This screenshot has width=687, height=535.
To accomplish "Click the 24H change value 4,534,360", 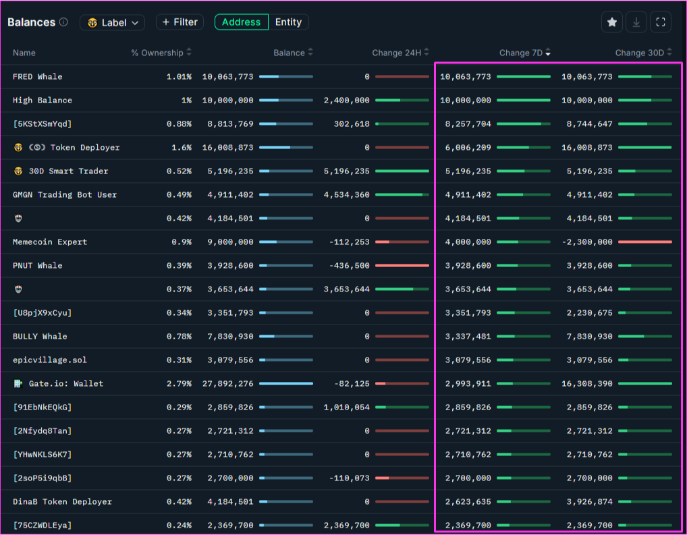I will click(x=347, y=195).
